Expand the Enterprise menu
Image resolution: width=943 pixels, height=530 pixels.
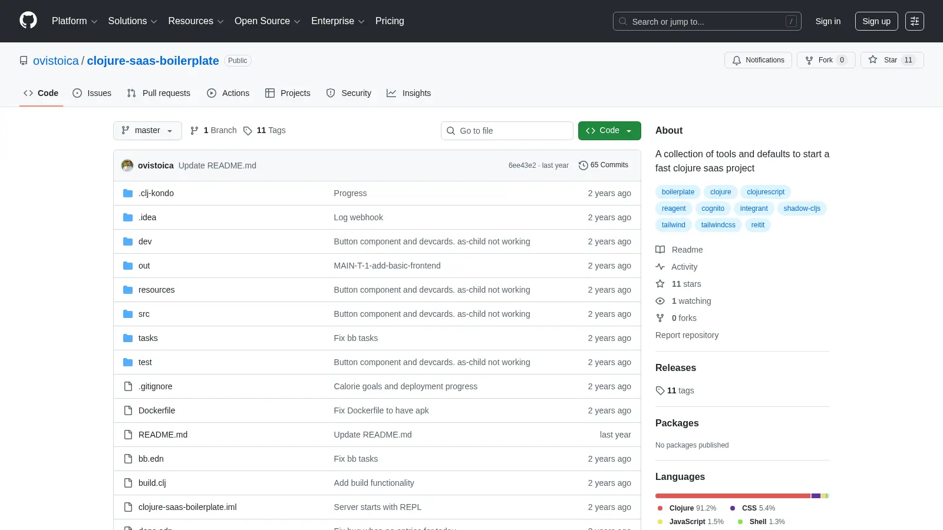338,21
